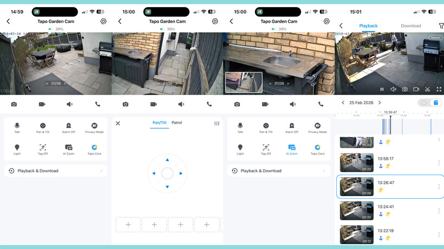The image size is (444, 249).
Task: Toggle Alarm Off on the sink closeup screen
Action: click(x=292, y=127)
